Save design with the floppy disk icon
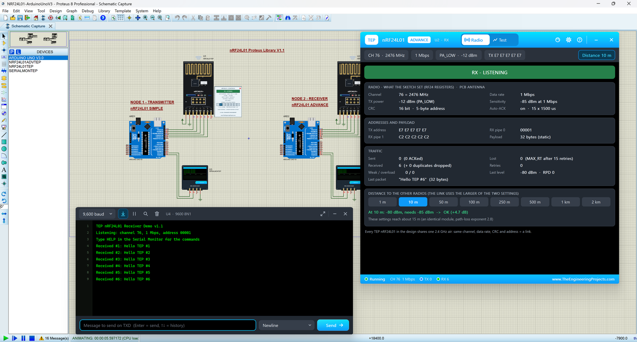The image size is (637, 342). click(20, 18)
